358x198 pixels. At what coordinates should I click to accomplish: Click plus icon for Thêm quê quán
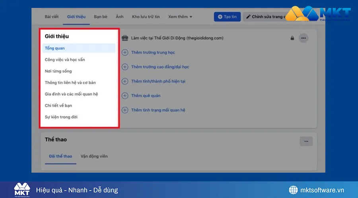(125, 96)
